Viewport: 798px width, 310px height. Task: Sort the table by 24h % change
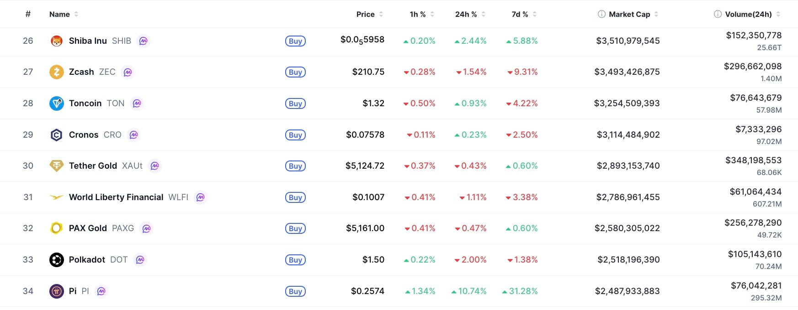pos(466,14)
